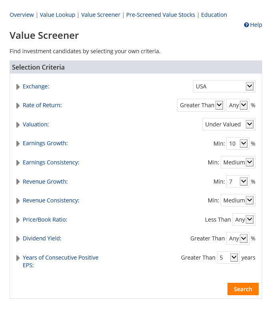Open the Valuation Under Valued dropdown
This screenshot has height=312, width=275.
[x=229, y=124]
